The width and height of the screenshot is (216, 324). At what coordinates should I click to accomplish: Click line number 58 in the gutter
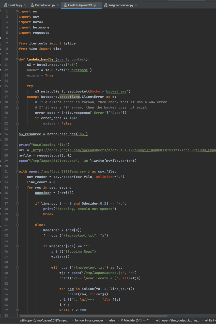[6, 316]
